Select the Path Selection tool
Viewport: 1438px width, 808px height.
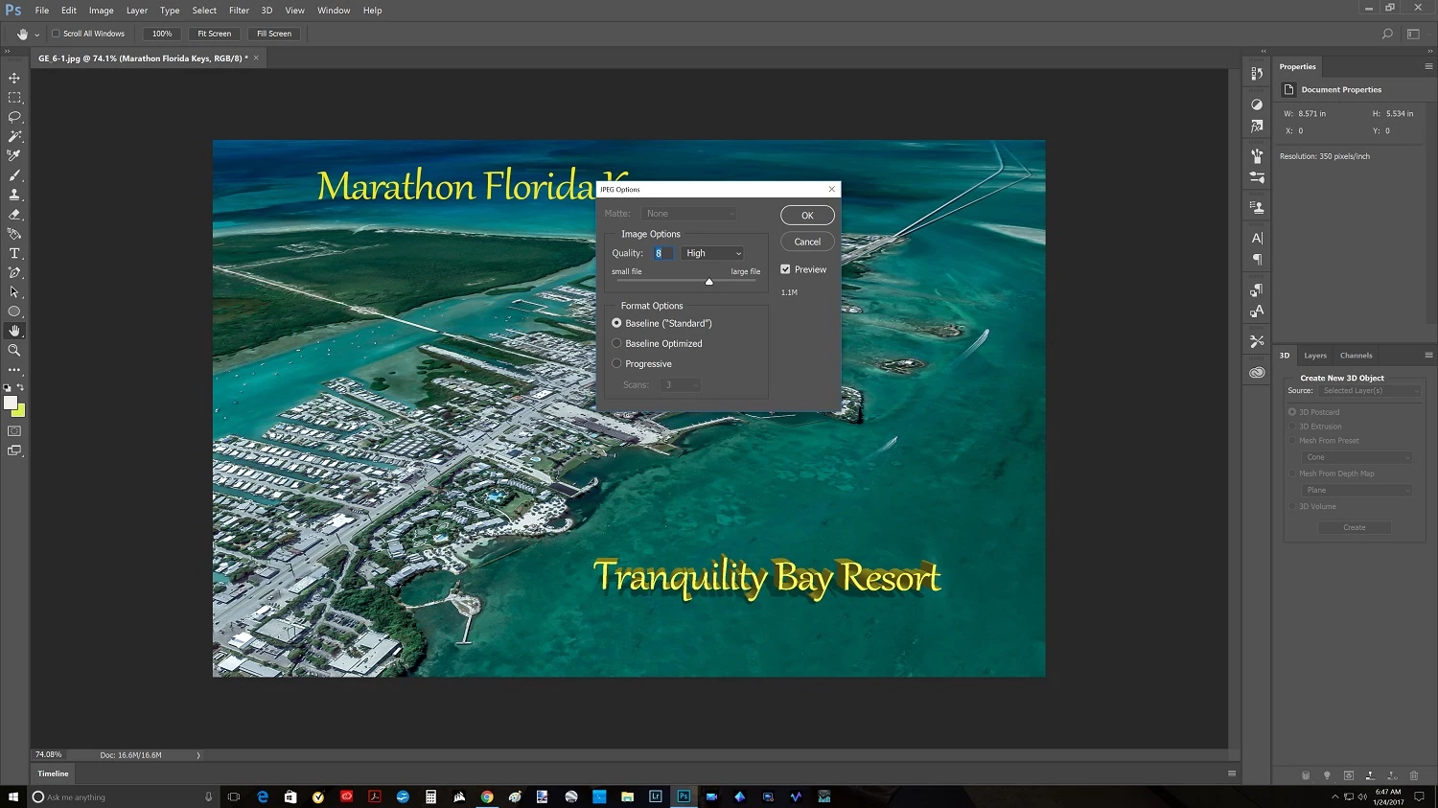[x=14, y=292]
